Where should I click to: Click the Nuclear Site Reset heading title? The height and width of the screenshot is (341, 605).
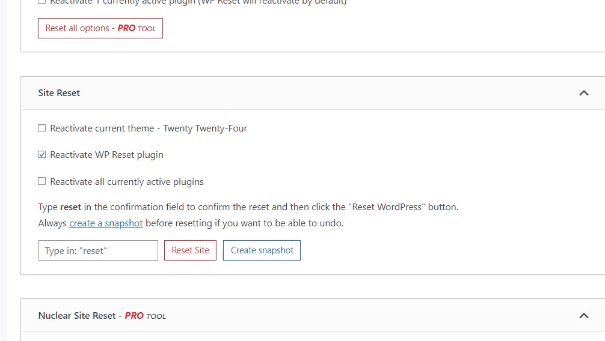[77, 316]
